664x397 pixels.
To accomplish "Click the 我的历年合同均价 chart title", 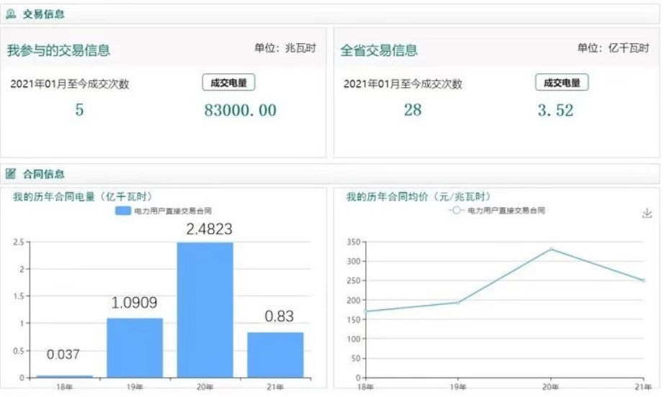I will (x=418, y=196).
